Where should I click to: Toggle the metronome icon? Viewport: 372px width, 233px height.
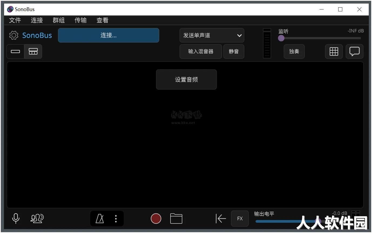pyautogui.click(x=100, y=218)
